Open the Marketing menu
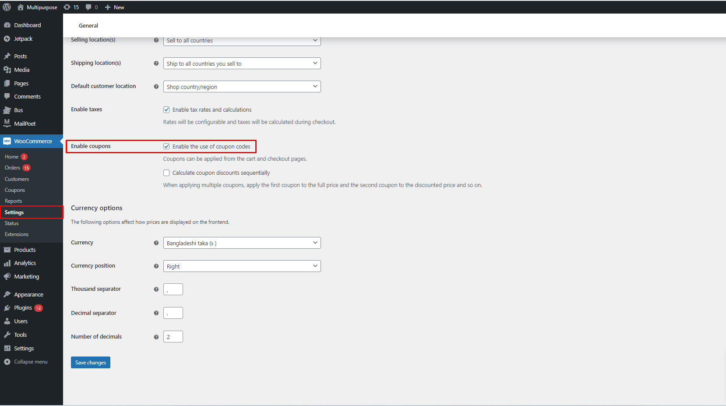 26,276
